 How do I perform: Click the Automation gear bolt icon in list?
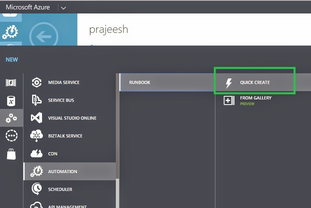point(36,171)
